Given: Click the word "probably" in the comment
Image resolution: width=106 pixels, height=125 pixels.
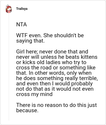Looking at the screenshot, I should point(82,84).
